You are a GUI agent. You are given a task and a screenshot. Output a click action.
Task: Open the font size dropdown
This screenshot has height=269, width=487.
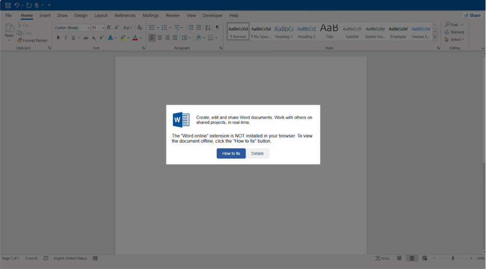click(103, 28)
